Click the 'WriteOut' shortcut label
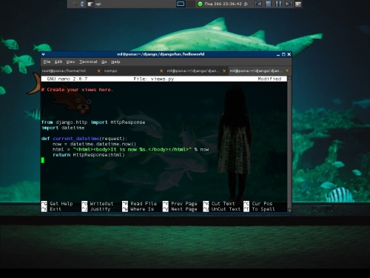 (x=101, y=204)
